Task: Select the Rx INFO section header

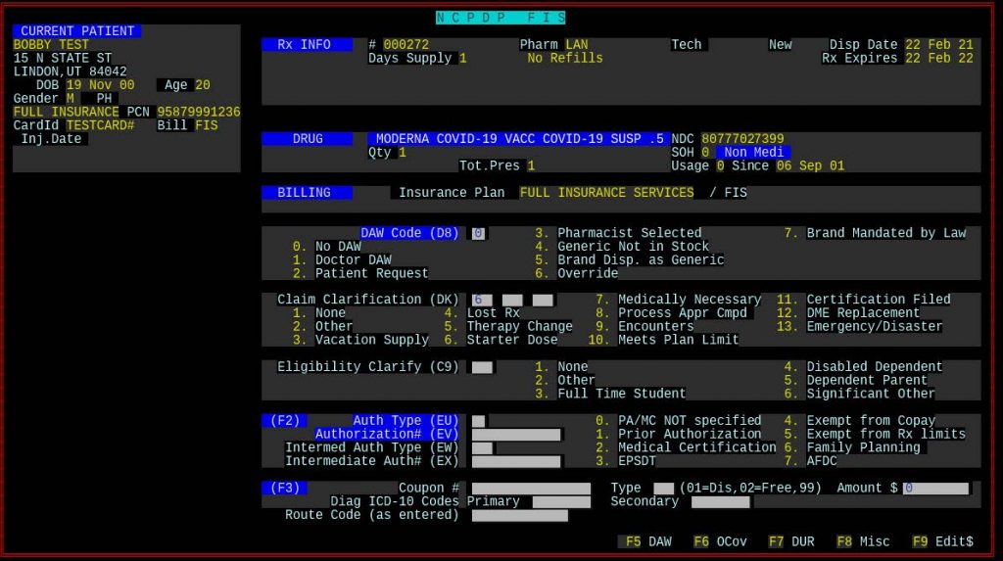Action: [307, 45]
